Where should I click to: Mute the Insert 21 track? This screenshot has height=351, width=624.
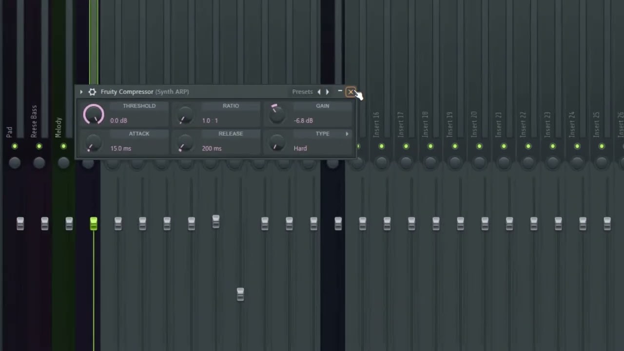pos(504,146)
